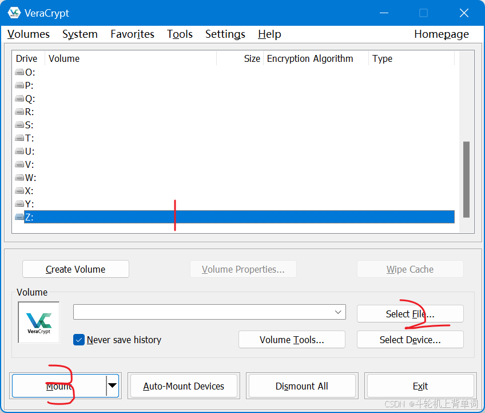Open the Tools menu

coord(180,34)
